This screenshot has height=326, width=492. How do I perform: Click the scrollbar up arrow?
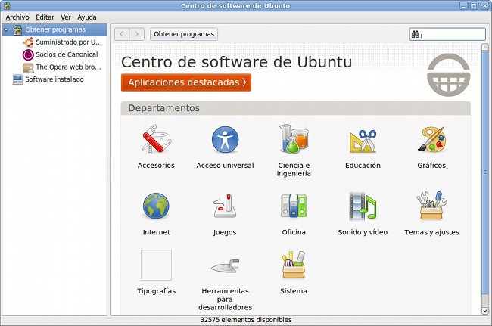point(484,47)
